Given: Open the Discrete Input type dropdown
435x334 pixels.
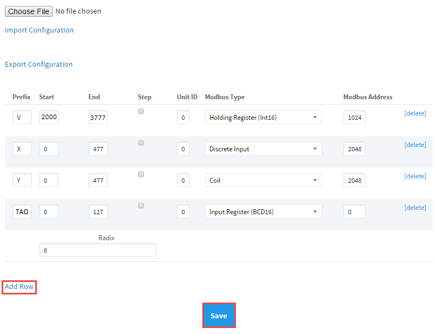Looking at the screenshot, I should [x=263, y=149].
